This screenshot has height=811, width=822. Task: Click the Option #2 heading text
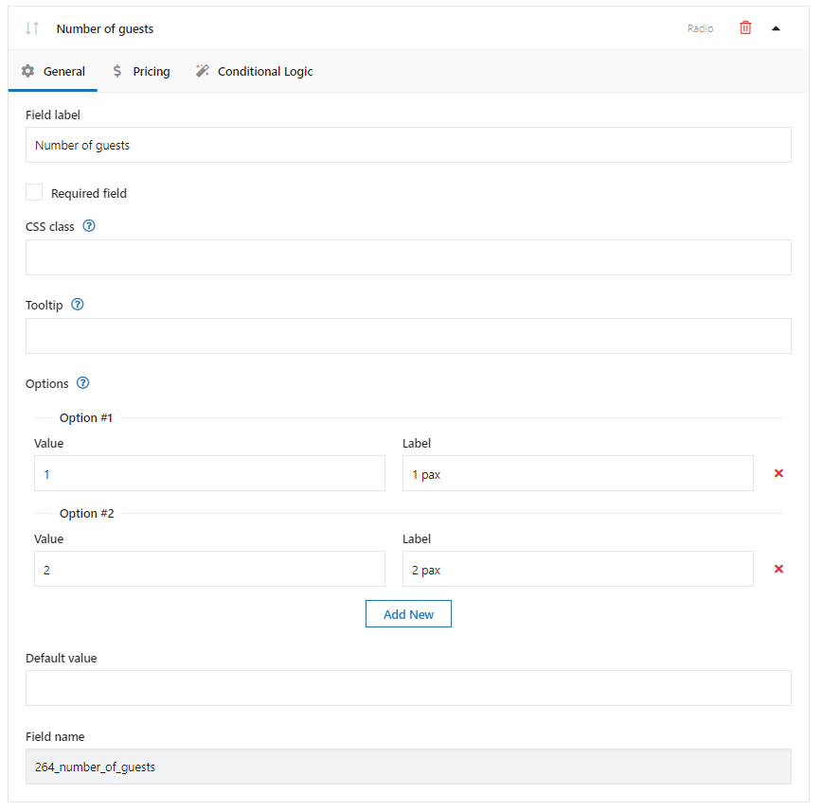tap(86, 514)
